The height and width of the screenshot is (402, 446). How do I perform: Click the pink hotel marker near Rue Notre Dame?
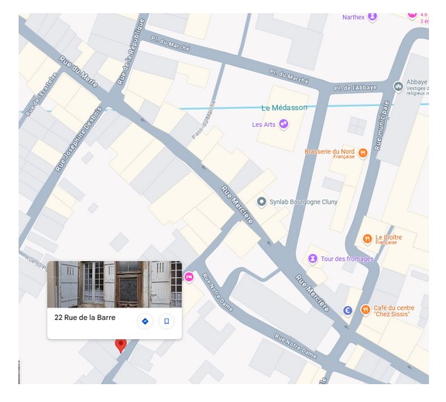pos(189,277)
